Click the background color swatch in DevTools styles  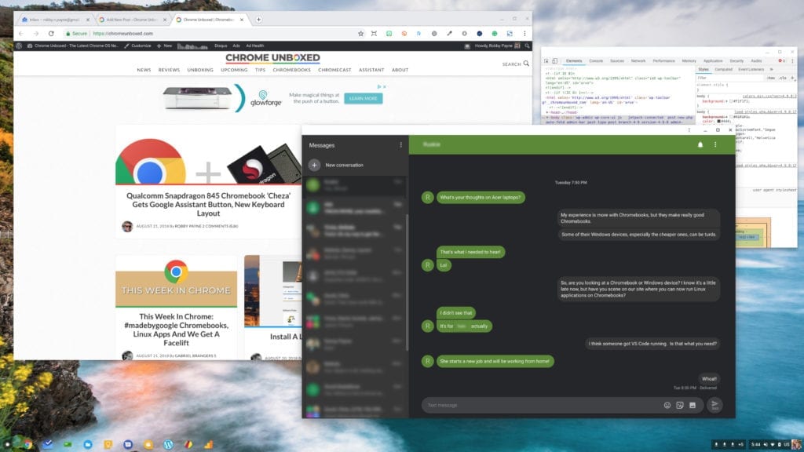(x=730, y=100)
